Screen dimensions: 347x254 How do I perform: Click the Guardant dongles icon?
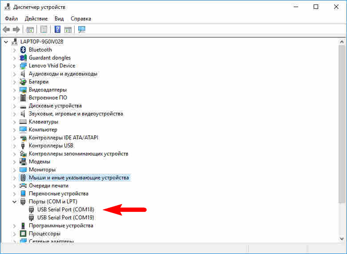(x=23, y=58)
